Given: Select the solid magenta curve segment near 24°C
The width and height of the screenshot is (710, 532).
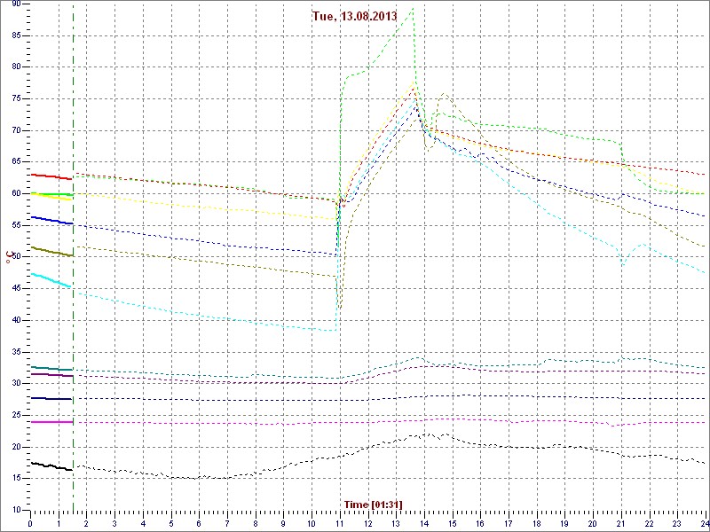Looking at the screenshot, I should point(51,422).
